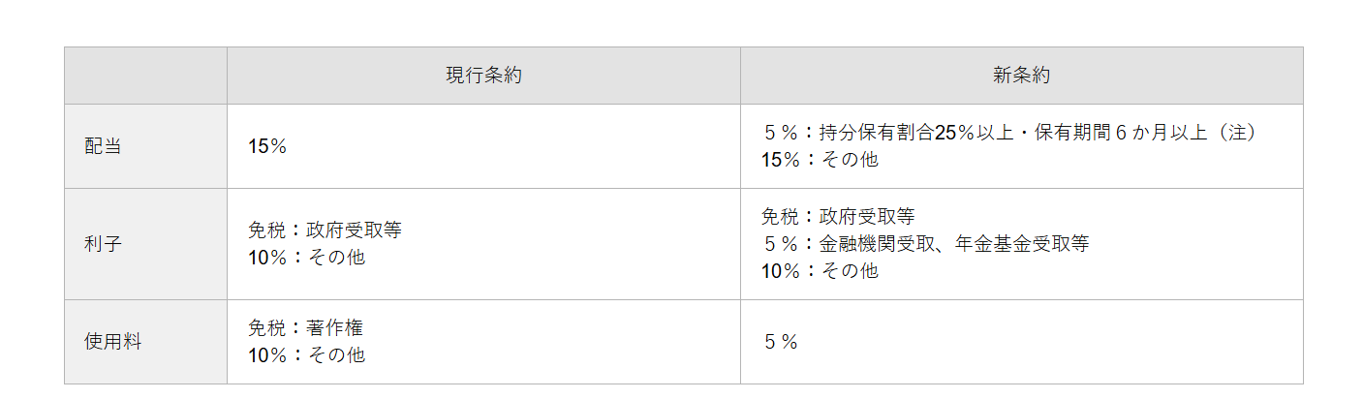Select the 使用料 row label
1363x399 pixels.
click(112, 342)
